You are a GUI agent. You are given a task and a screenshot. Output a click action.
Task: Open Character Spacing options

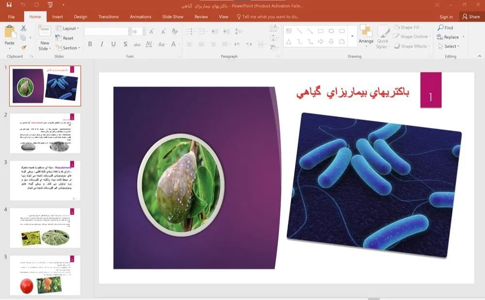tap(149, 44)
